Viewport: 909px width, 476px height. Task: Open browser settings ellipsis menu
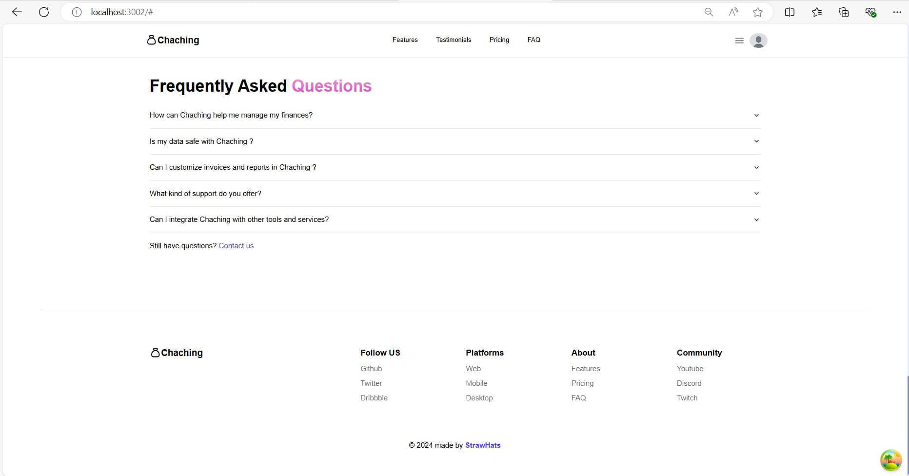pos(897,12)
